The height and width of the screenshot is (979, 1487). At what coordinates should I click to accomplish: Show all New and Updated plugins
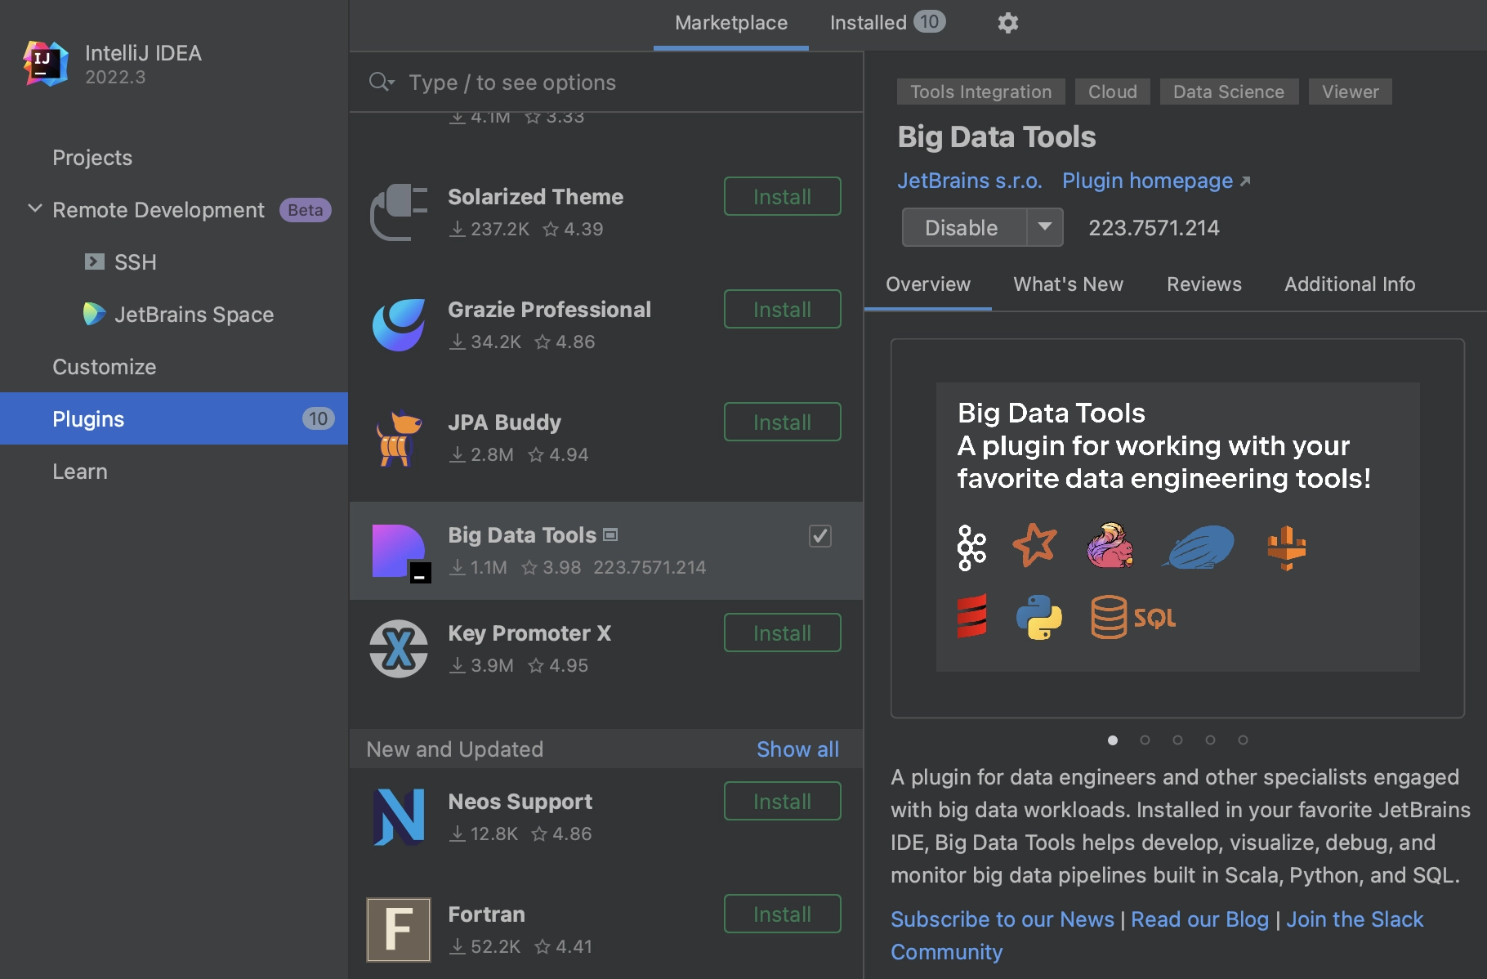pos(797,749)
